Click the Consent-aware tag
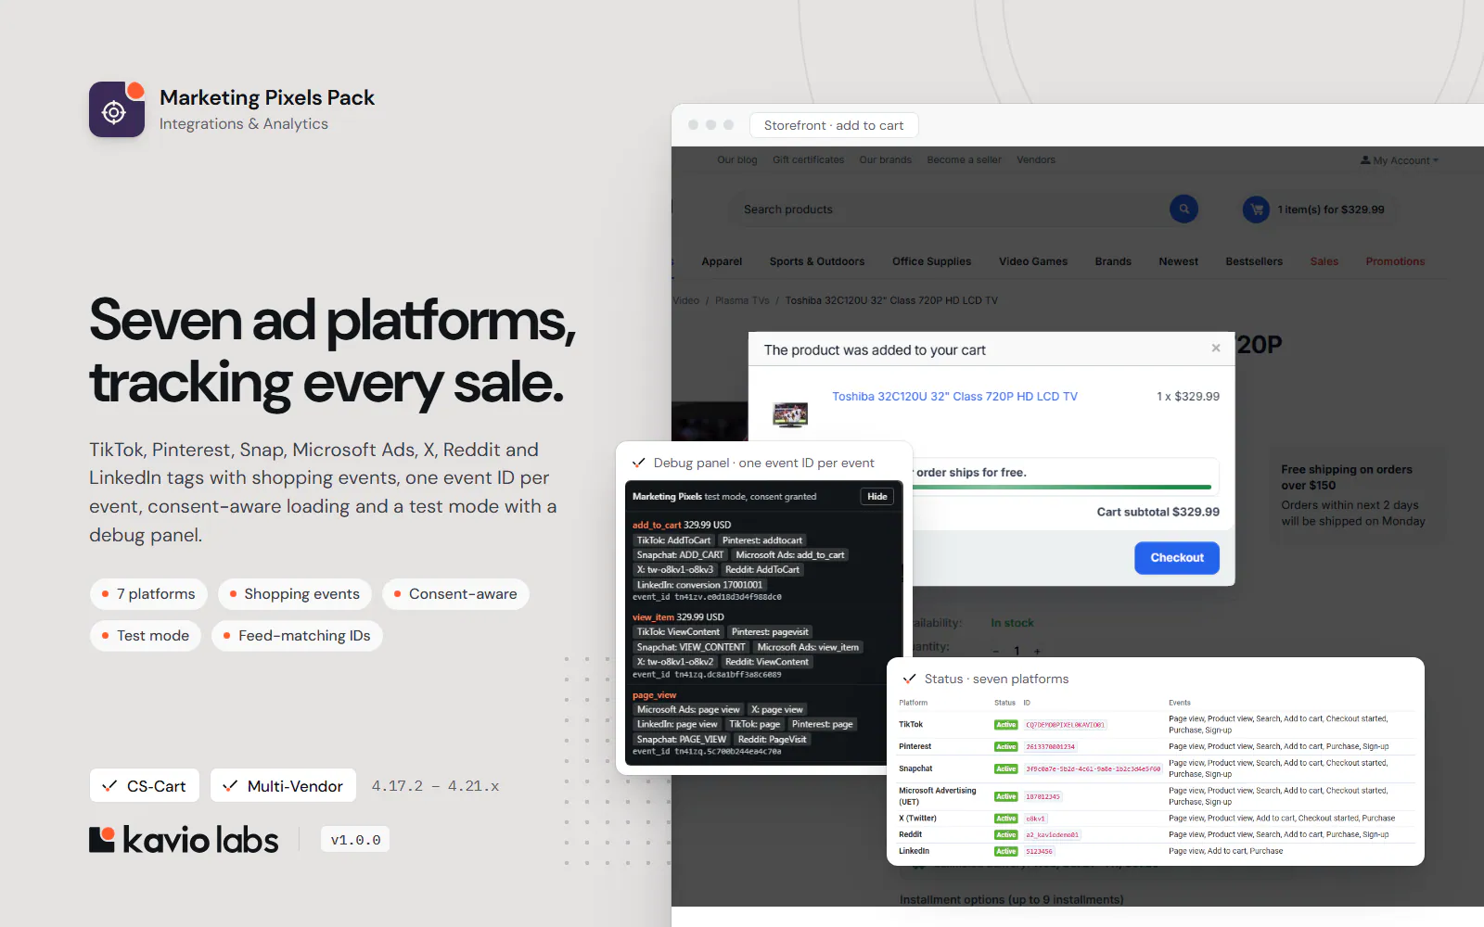The height and width of the screenshot is (927, 1484). (x=455, y=594)
